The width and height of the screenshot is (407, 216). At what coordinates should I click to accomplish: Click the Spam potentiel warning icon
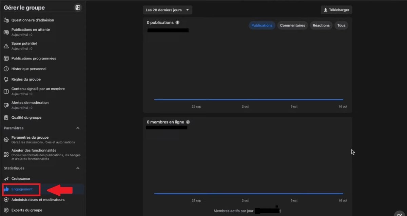(x=6, y=46)
